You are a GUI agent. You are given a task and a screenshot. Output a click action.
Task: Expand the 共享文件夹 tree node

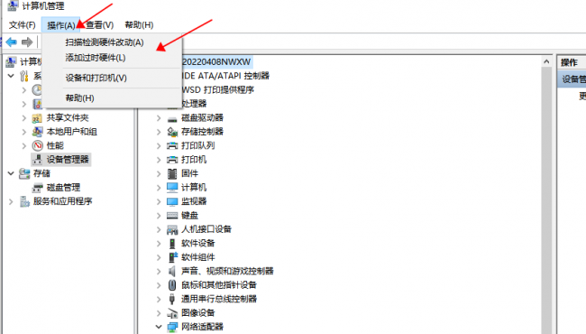tap(24, 118)
